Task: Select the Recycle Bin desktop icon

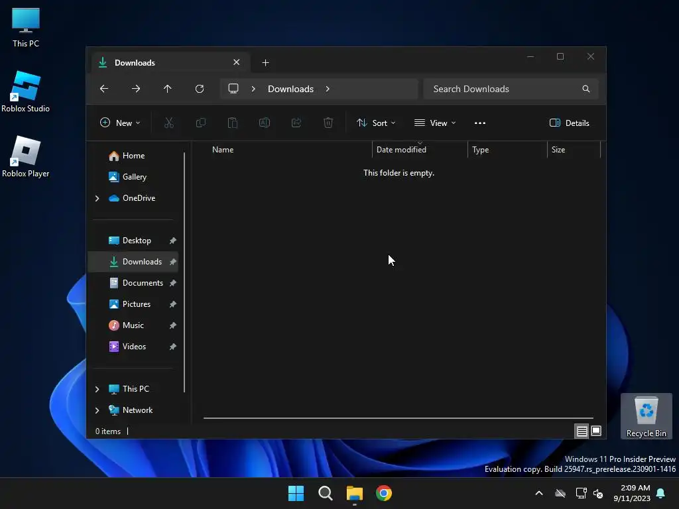Action: [x=646, y=416]
